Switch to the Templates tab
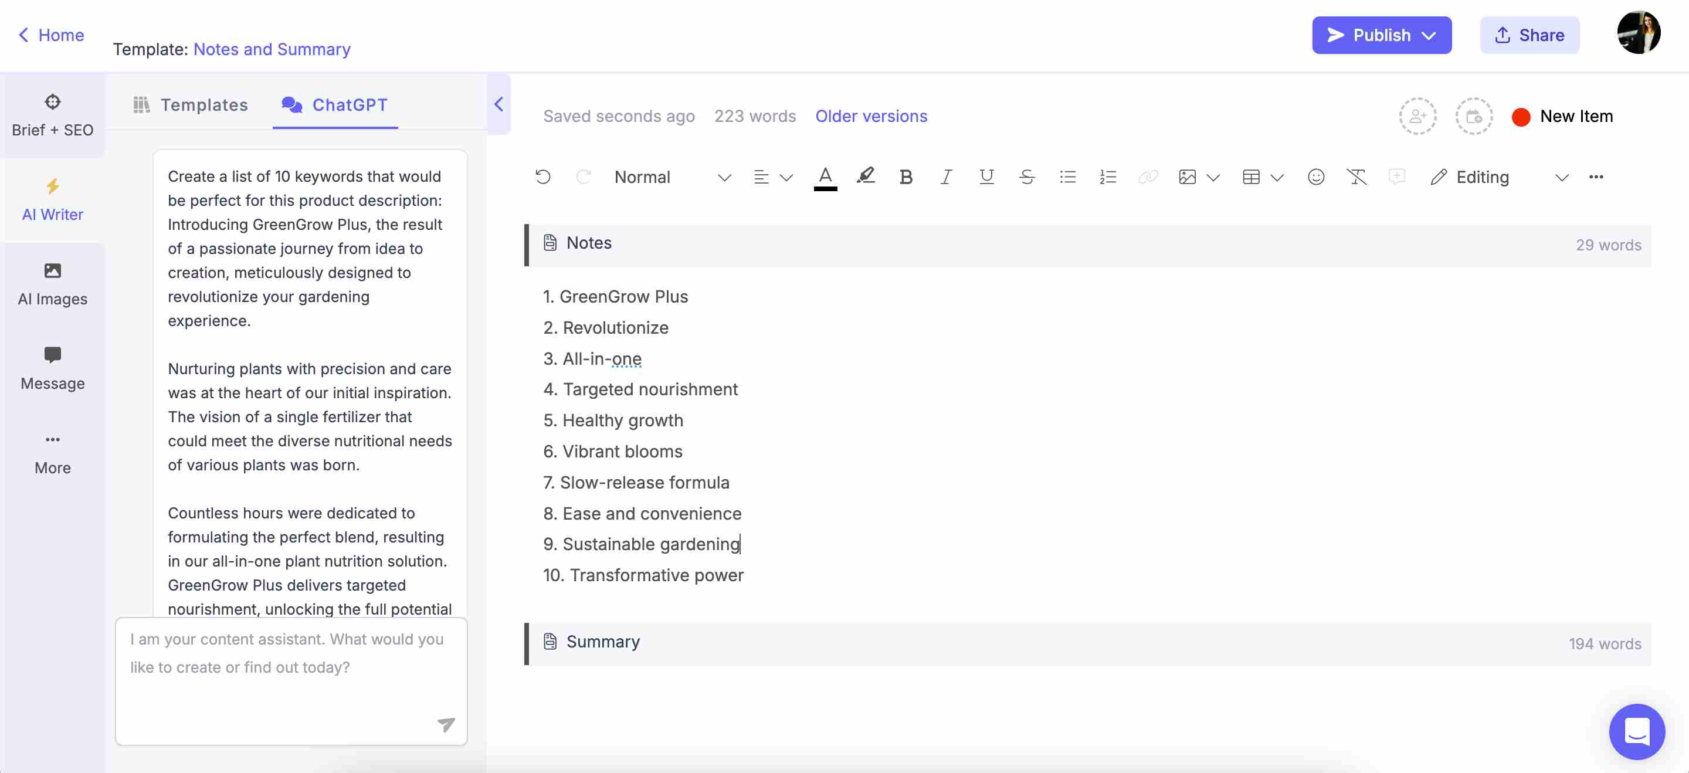The image size is (1689, 773). click(190, 105)
